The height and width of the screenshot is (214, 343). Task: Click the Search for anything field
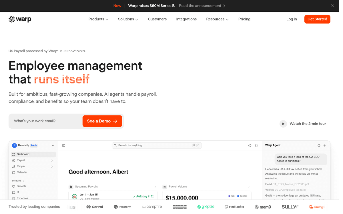[157, 146]
